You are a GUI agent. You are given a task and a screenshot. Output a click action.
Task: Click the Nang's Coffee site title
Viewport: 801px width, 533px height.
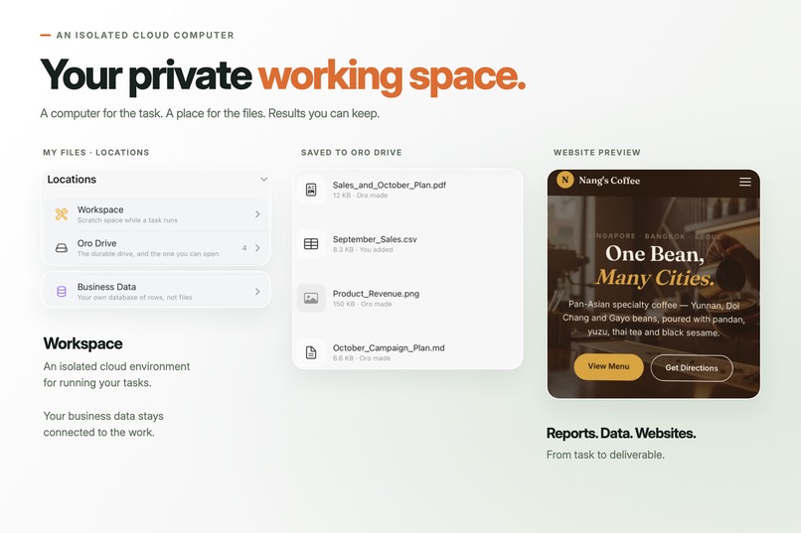pos(609,181)
